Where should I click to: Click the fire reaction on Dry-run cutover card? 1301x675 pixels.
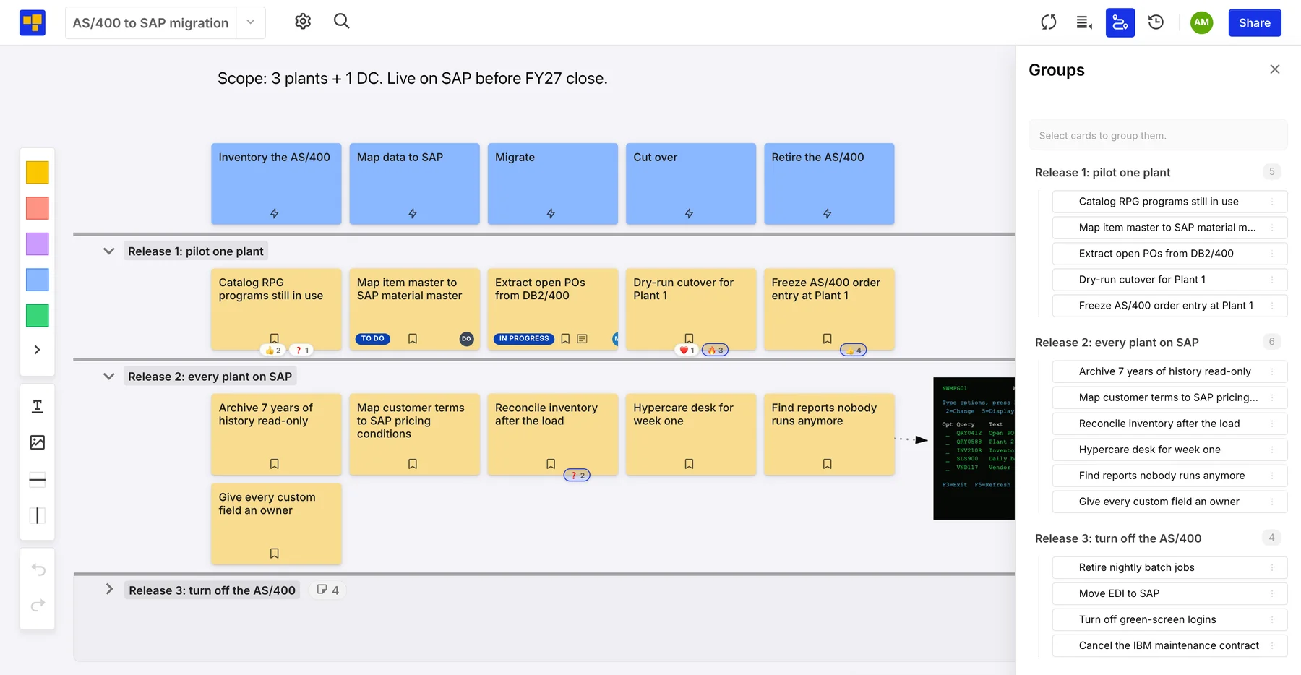click(716, 350)
